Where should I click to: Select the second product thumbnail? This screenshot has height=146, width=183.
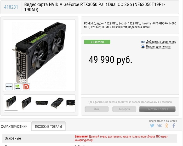tap(26, 103)
